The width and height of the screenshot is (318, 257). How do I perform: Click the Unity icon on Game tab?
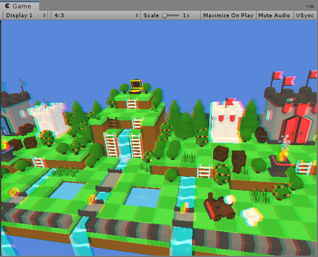(7, 6)
